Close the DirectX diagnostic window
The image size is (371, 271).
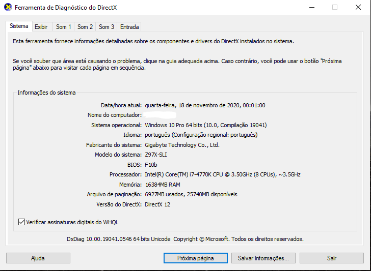click(x=358, y=7)
